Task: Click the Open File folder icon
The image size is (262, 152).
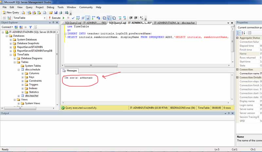Action: (x=51, y=12)
